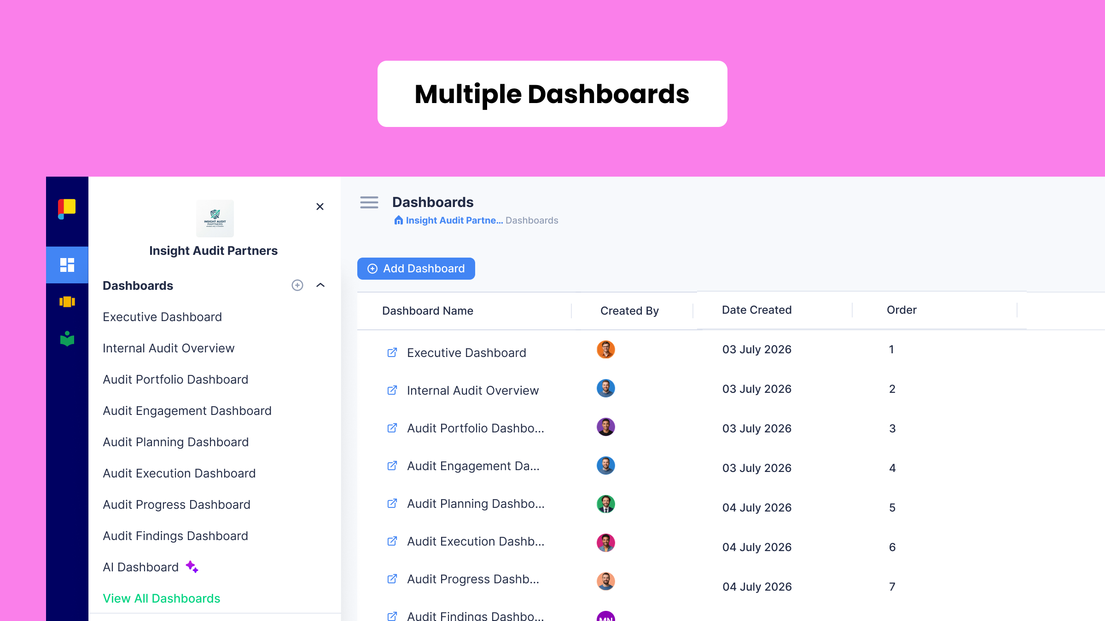Click Insight Audit Partners organization name
Image resolution: width=1105 pixels, height=621 pixels.
coord(213,251)
